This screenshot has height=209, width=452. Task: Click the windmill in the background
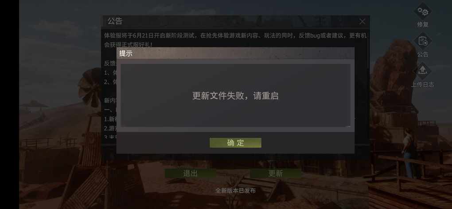pyautogui.click(x=90, y=87)
